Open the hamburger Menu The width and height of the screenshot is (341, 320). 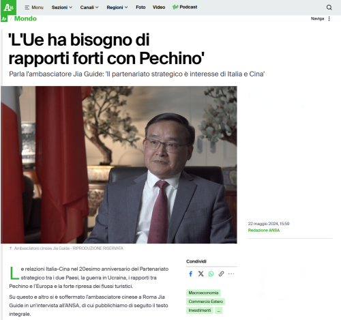click(x=34, y=8)
